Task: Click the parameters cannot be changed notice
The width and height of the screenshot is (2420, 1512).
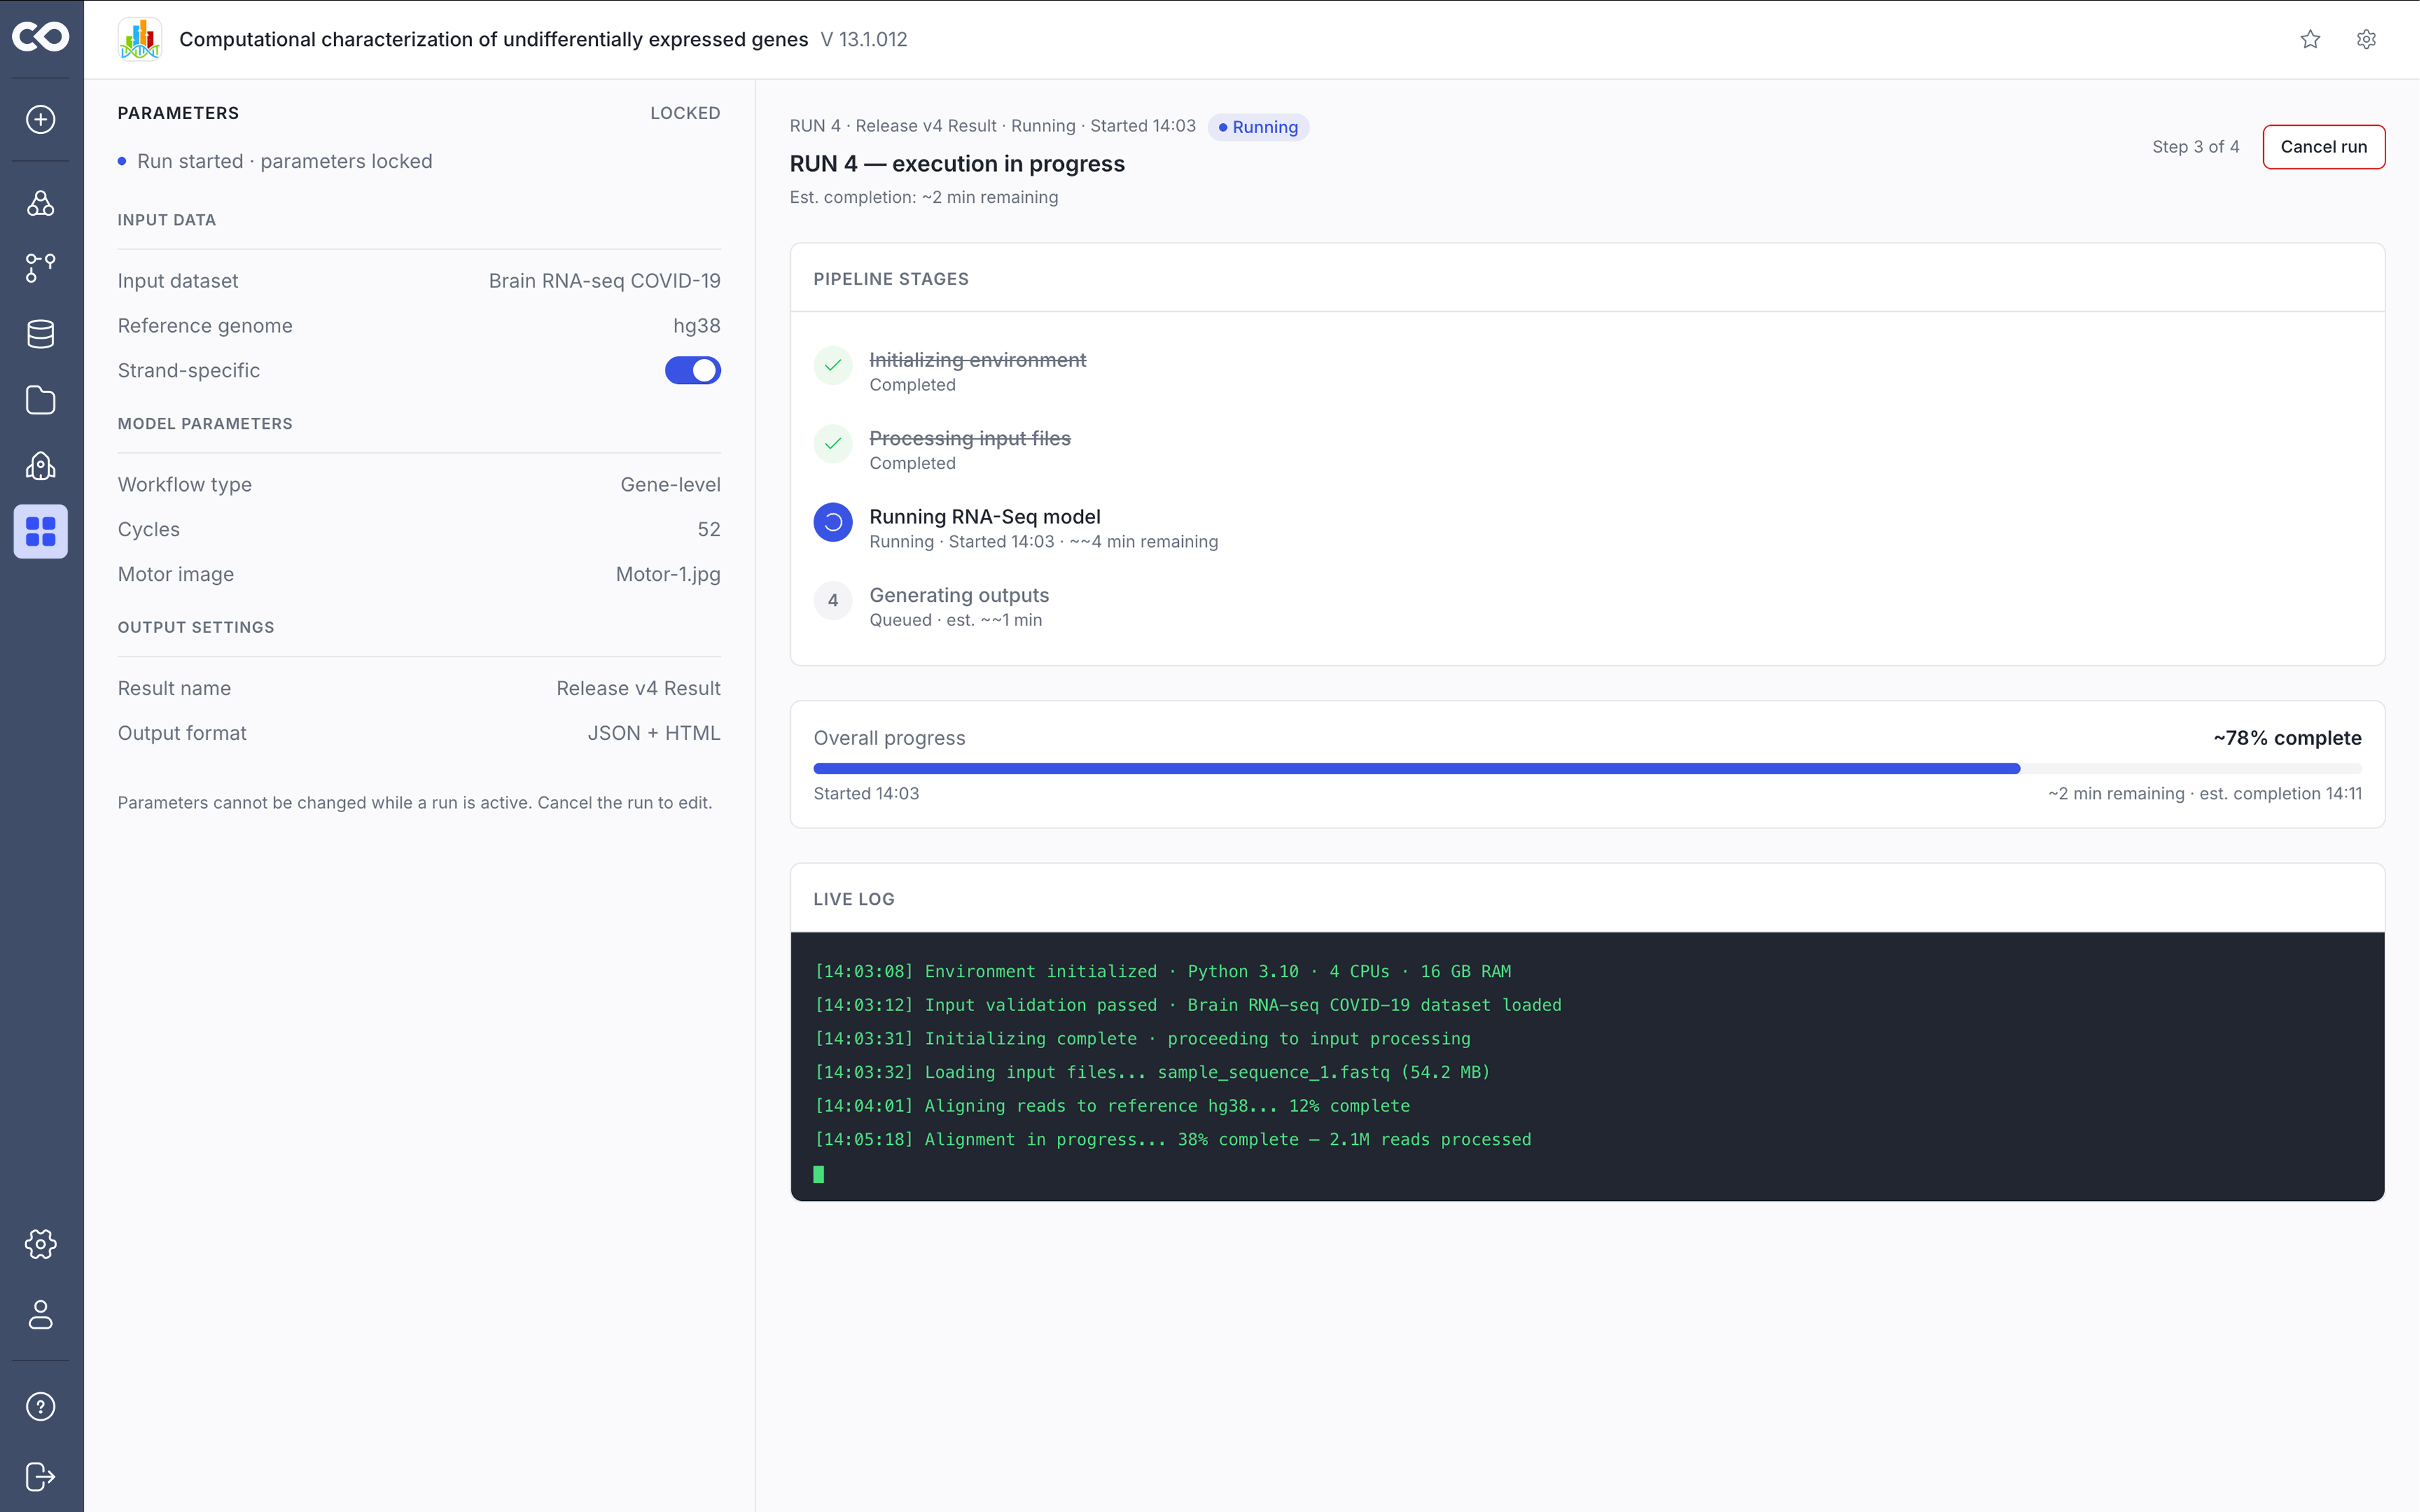Action: (x=415, y=803)
